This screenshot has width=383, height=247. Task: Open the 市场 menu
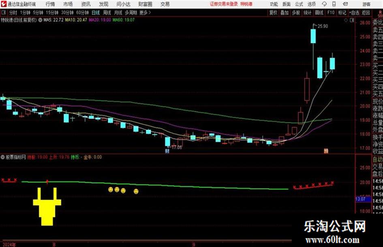pyautogui.click(x=68, y=4)
